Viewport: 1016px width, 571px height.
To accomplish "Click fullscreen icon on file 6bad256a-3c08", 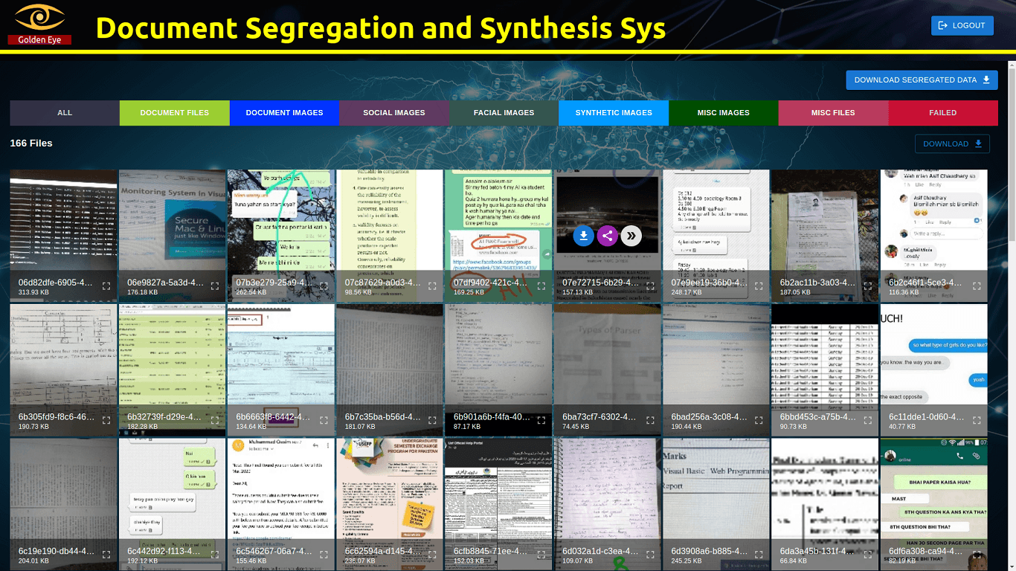I will (x=759, y=420).
